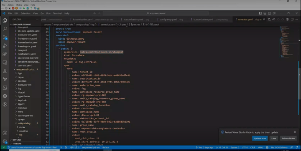Click the Later button

click(274, 138)
